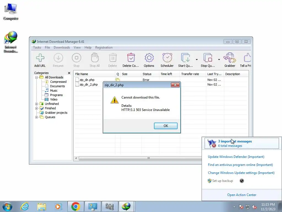Open Internet Explorer from taskbar
The width and height of the screenshot is (282, 212).
(x=25, y=206)
